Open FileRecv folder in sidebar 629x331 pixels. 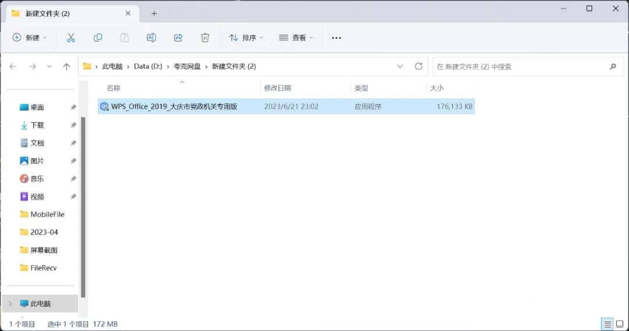[x=38, y=268]
